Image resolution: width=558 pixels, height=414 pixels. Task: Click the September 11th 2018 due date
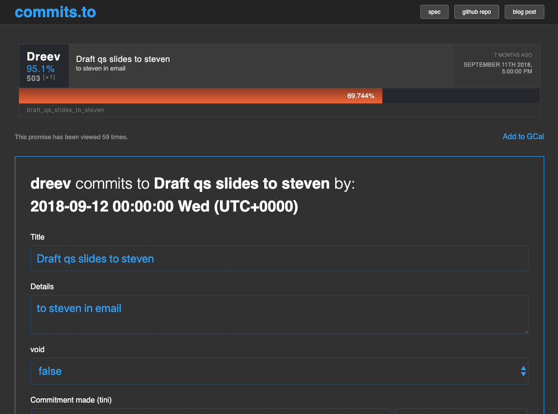coord(498,68)
